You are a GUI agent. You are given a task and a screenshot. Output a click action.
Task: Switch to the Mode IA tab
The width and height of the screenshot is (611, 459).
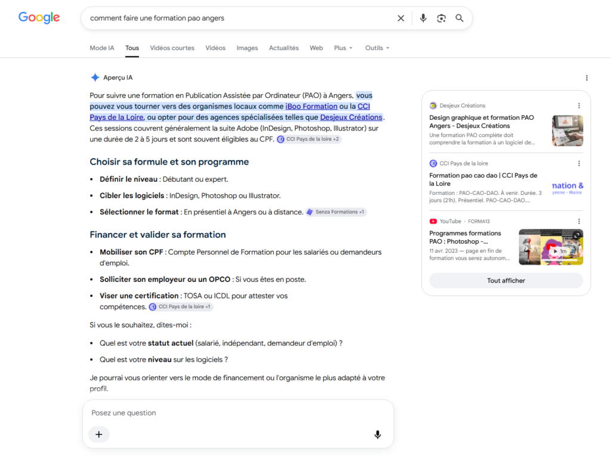coord(102,48)
